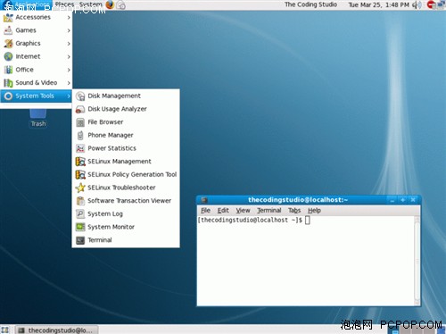
Task: Launch System Monitor icon
Action: pos(80,227)
